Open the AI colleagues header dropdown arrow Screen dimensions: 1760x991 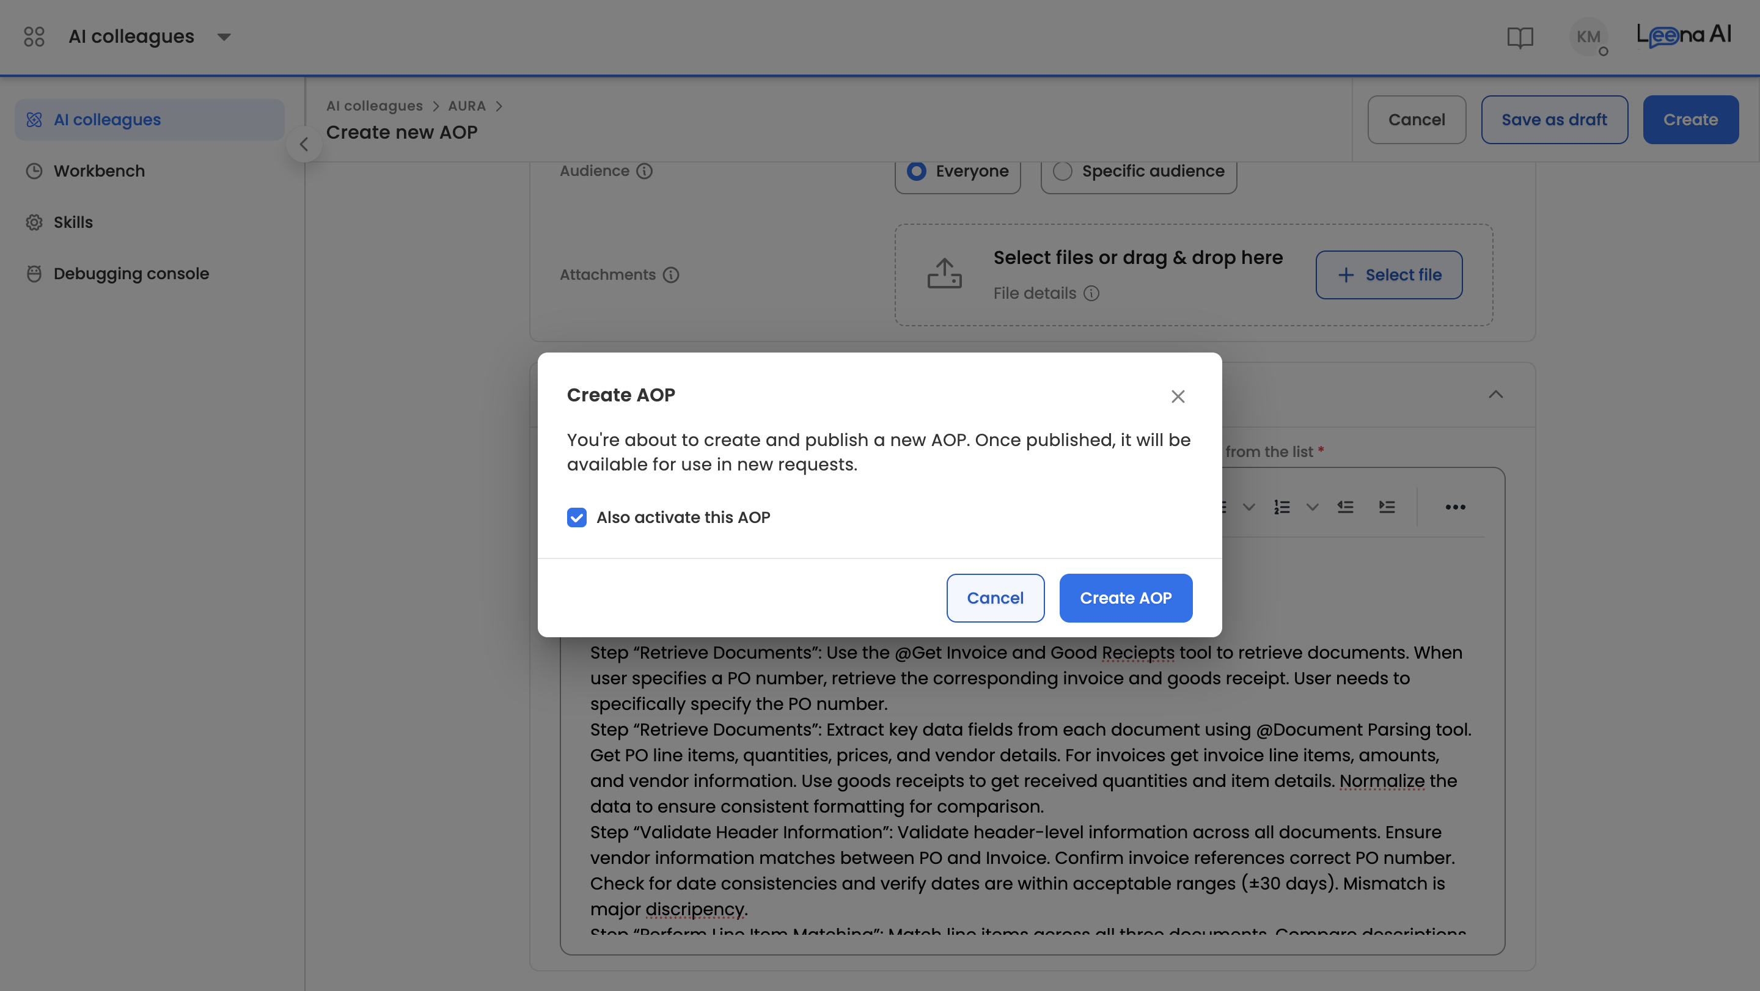[224, 37]
